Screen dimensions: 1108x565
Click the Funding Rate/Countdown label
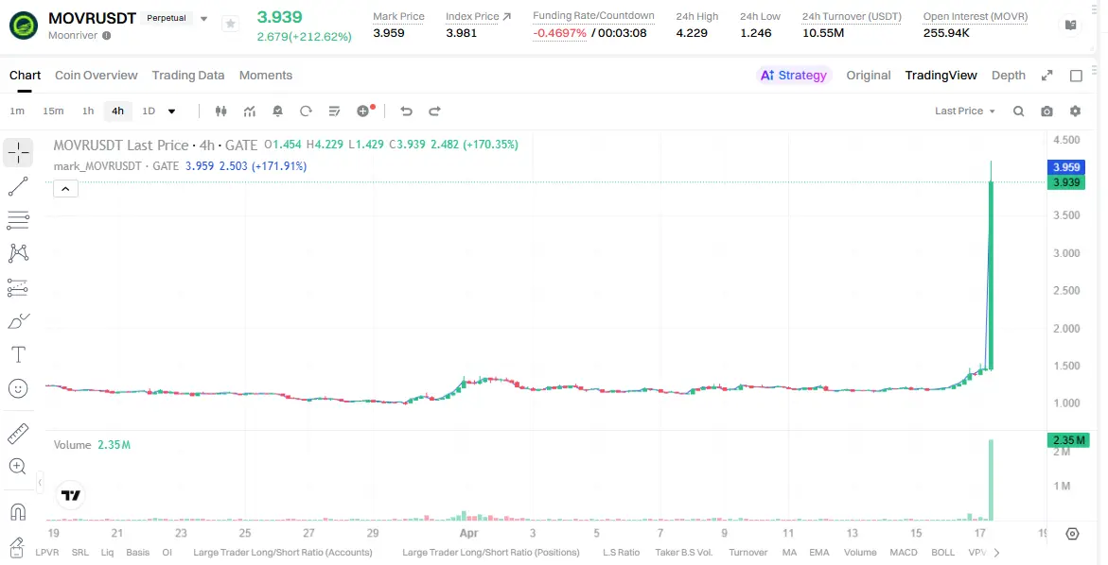pos(593,15)
